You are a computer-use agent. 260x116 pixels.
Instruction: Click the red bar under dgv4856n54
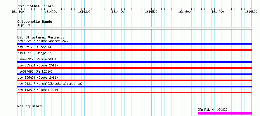click(x=134, y=80)
